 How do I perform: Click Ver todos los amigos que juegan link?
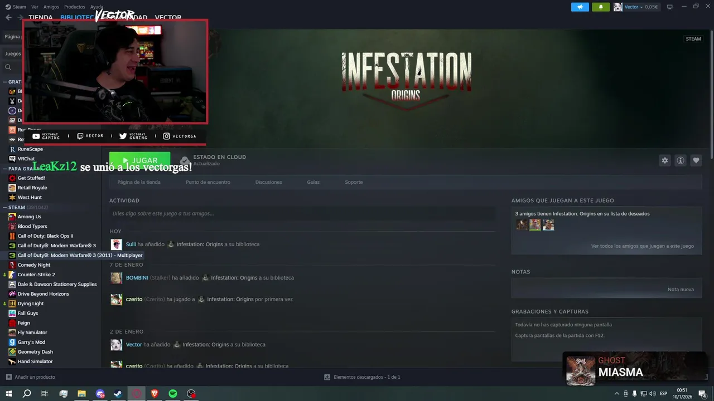click(643, 246)
